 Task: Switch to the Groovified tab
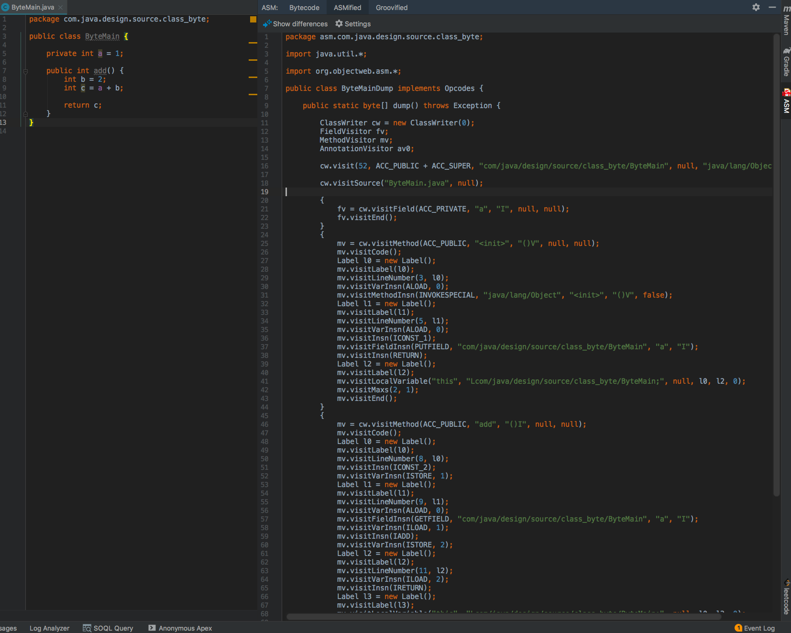coord(392,8)
